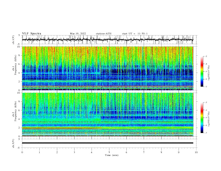
Task: Click time axis tick label "8"
Action: tap(161, 152)
